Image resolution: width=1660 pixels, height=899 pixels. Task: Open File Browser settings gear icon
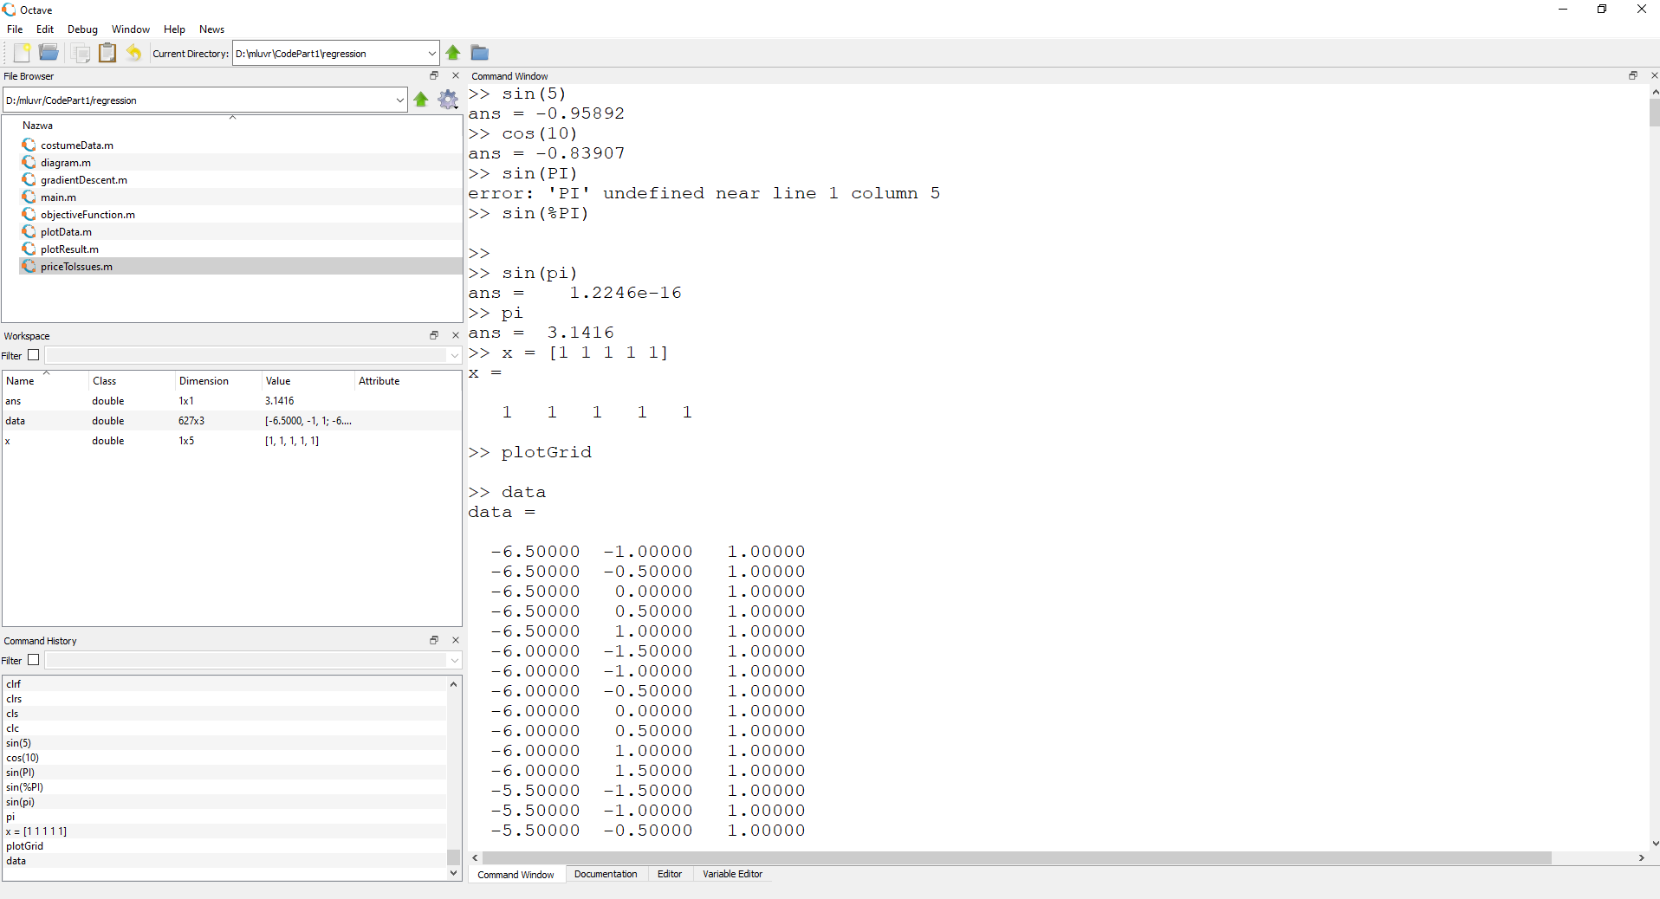point(448,100)
